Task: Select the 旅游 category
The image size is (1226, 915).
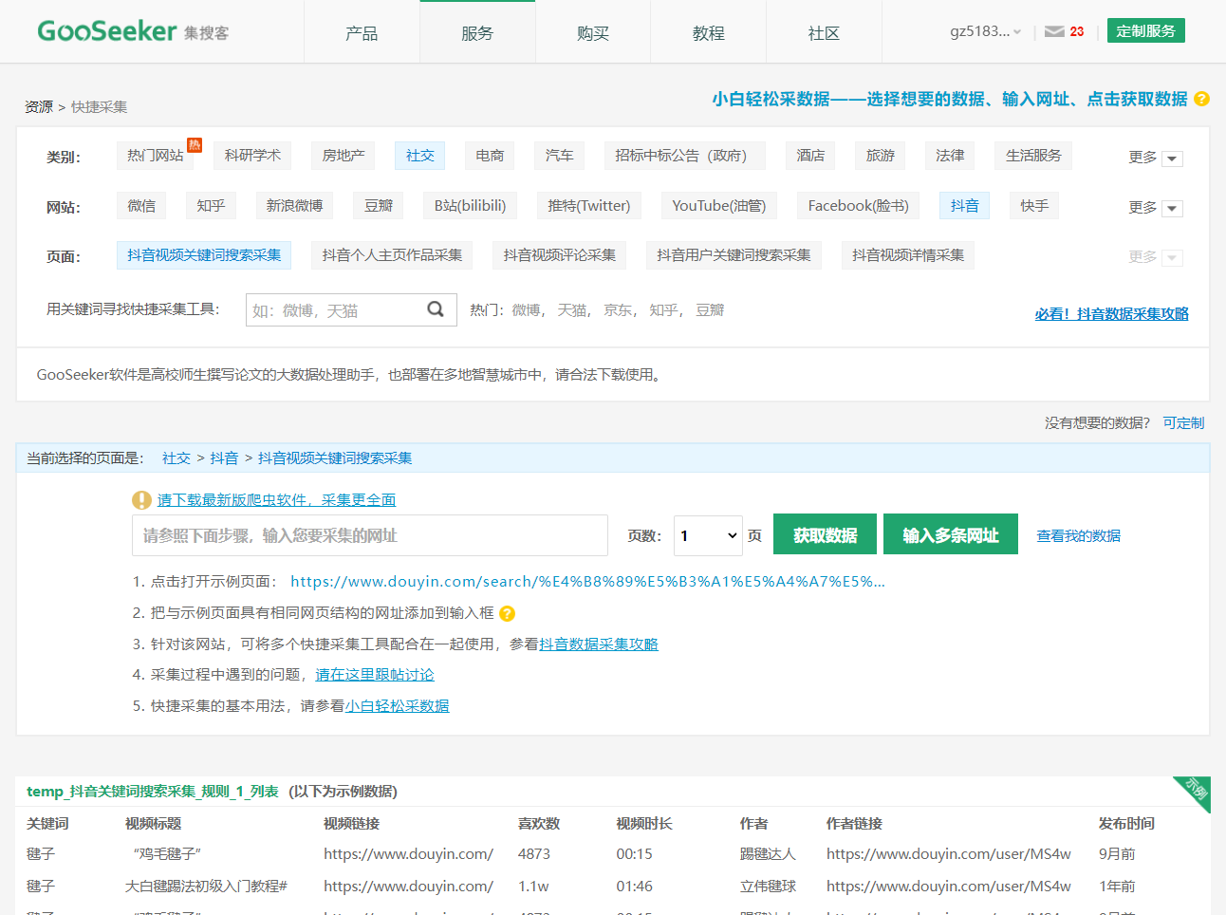Action: click(881, 155)
